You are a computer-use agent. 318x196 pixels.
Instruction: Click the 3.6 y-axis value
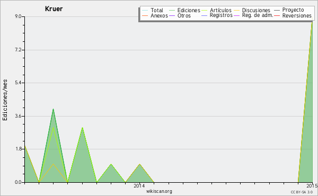point(18,116)
